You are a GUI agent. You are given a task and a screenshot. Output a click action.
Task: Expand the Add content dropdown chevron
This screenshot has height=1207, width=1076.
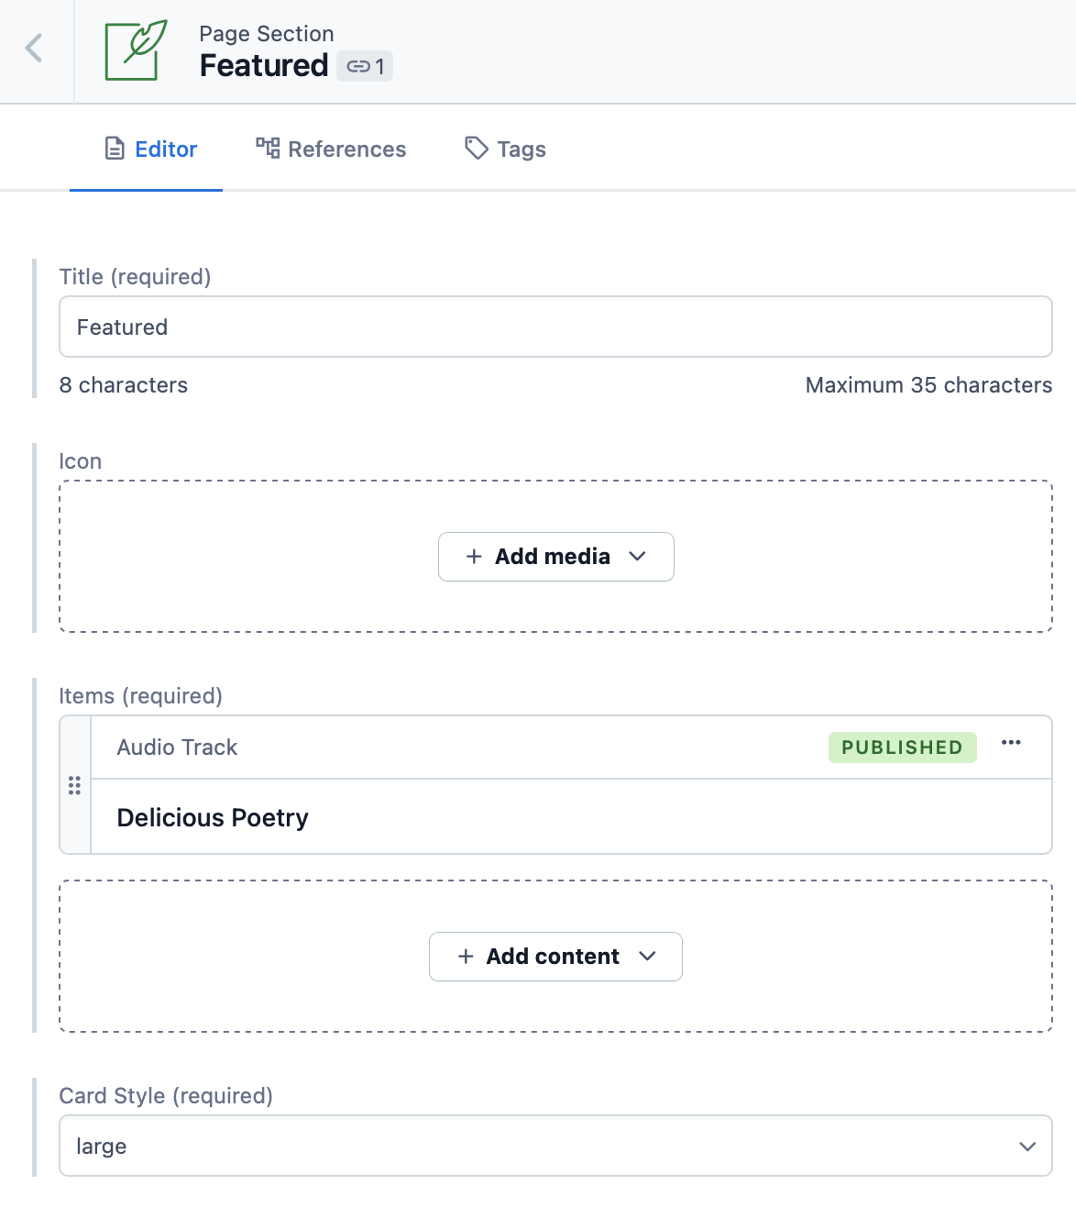point(647,957)
